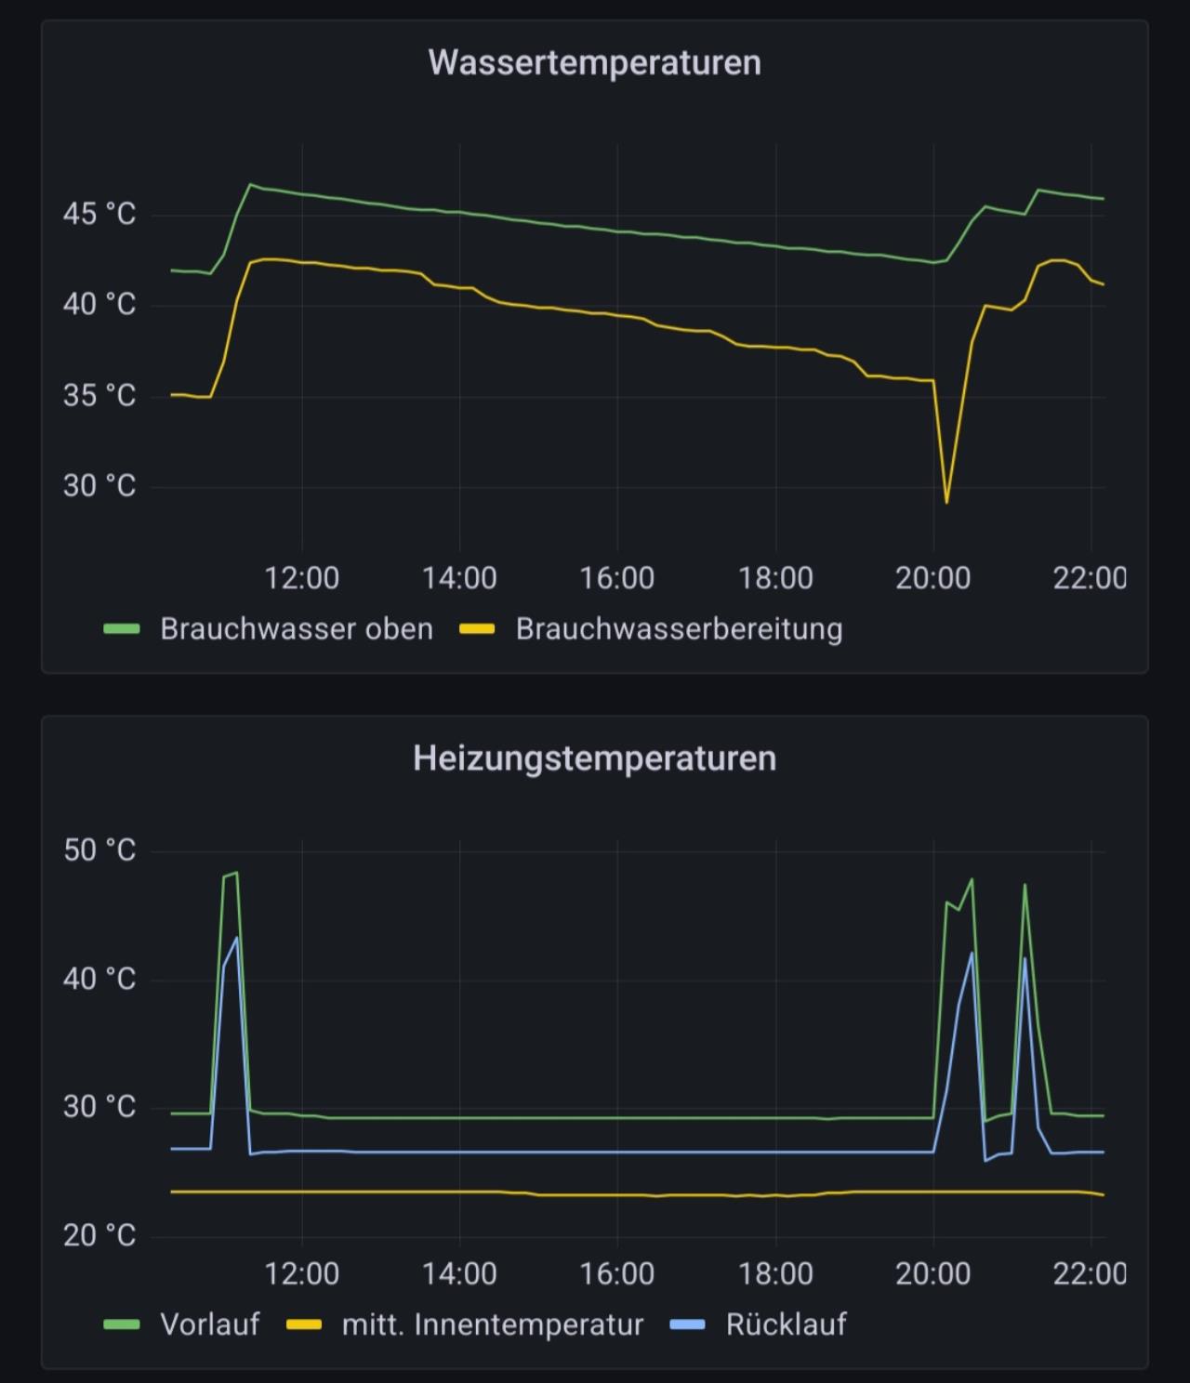Viewport: 1190px width, 1383px height.
Task: Isolate the Vorlauf series in legend
Action: coord(209,1324)
